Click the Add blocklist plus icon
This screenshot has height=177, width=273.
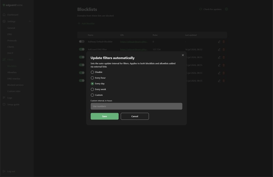pyautogui.click(x=79, y=23)
